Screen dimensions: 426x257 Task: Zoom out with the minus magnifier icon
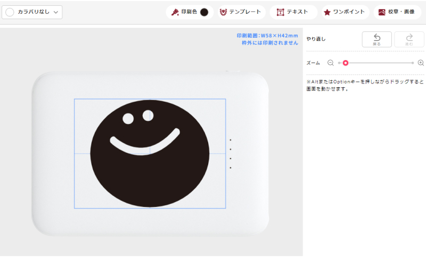[331, 63]
